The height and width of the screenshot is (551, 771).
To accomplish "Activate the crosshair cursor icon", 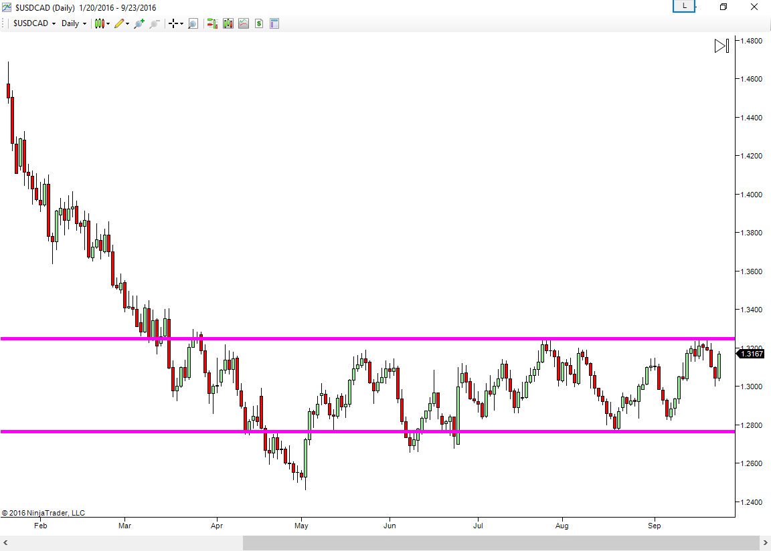I will point(173,23).
